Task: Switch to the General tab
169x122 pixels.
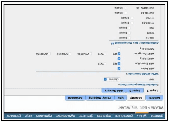Action: coord(153,98)
